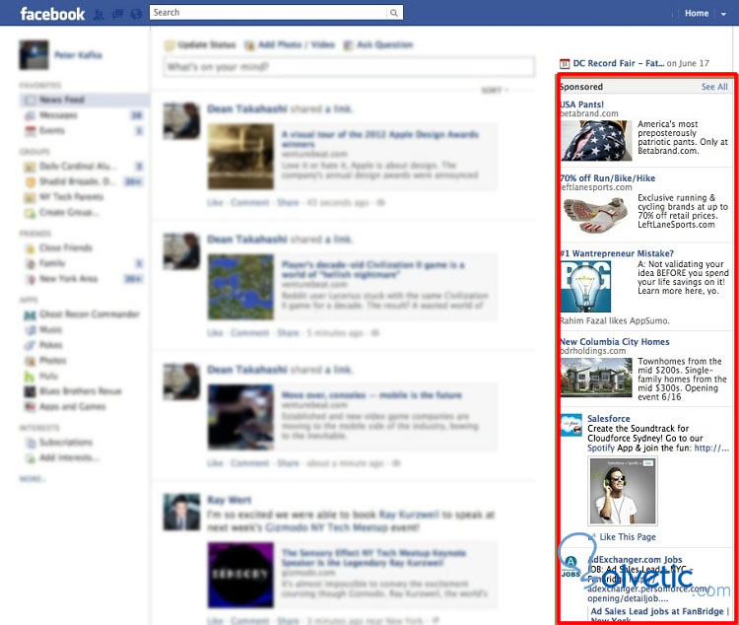Viewport: 739px width, 625px height.
Task: Click the Hulu app icon
Action: tap(30, 377)
